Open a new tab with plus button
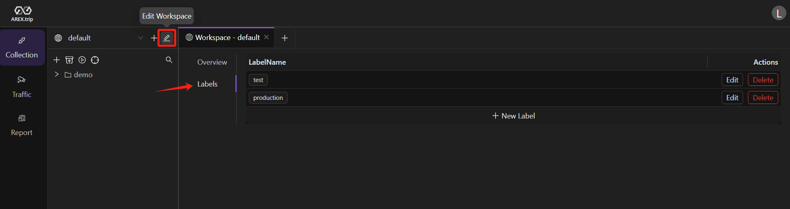This screenshot has width=790, height=209. click(x=285, y=38)
